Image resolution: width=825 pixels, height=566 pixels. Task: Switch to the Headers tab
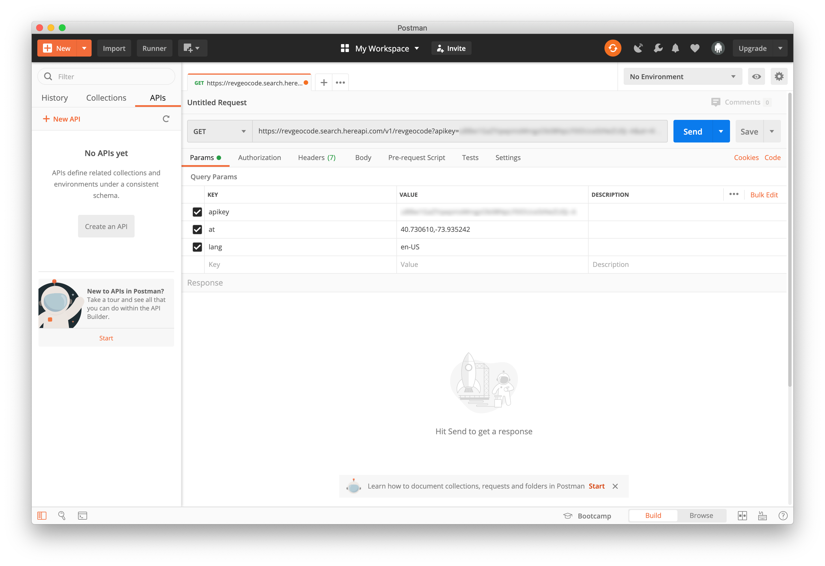point(316,158)
